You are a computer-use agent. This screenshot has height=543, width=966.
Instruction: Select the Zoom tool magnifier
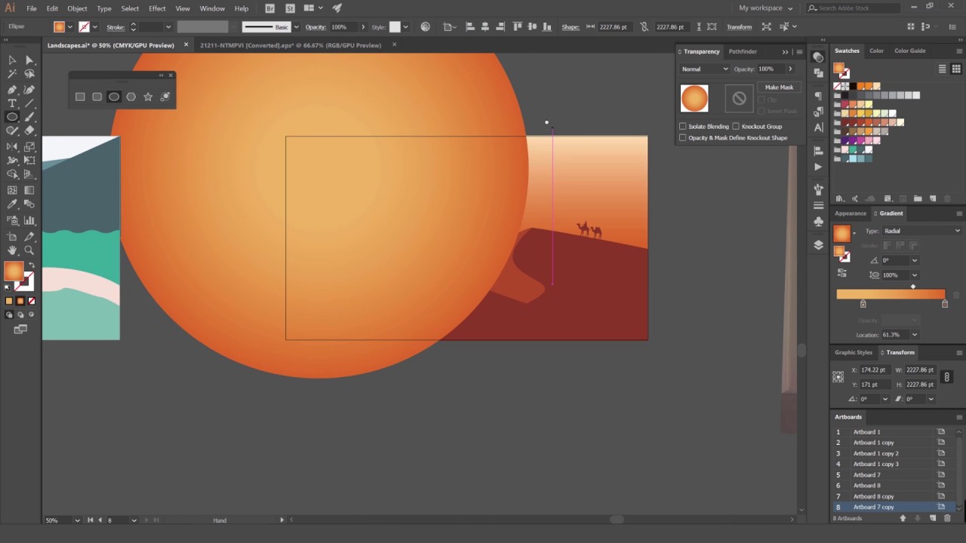pyautogui.click(x=29, y=250)
